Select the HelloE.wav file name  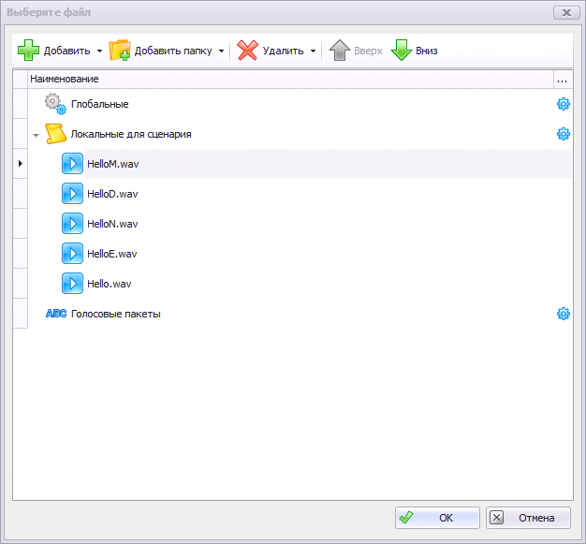point(112,254)
